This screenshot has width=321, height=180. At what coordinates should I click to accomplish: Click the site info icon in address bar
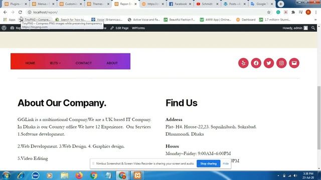(30, 12)
